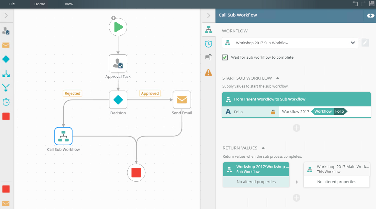This screenshot has height=209, width=376.
Task: Click the Workflow Folio token tag
Action: [x=329, y=111]
